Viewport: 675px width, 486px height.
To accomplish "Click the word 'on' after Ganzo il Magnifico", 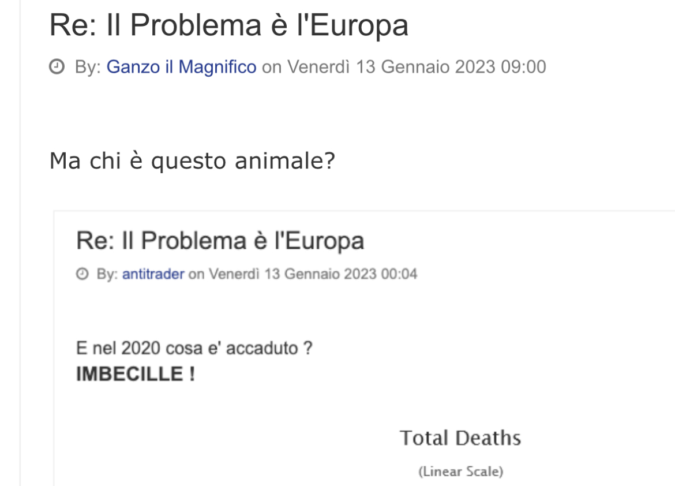I will tap(272, 67).
